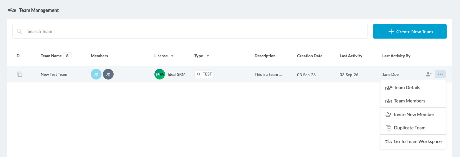Click the Creation Date column header

310,56
